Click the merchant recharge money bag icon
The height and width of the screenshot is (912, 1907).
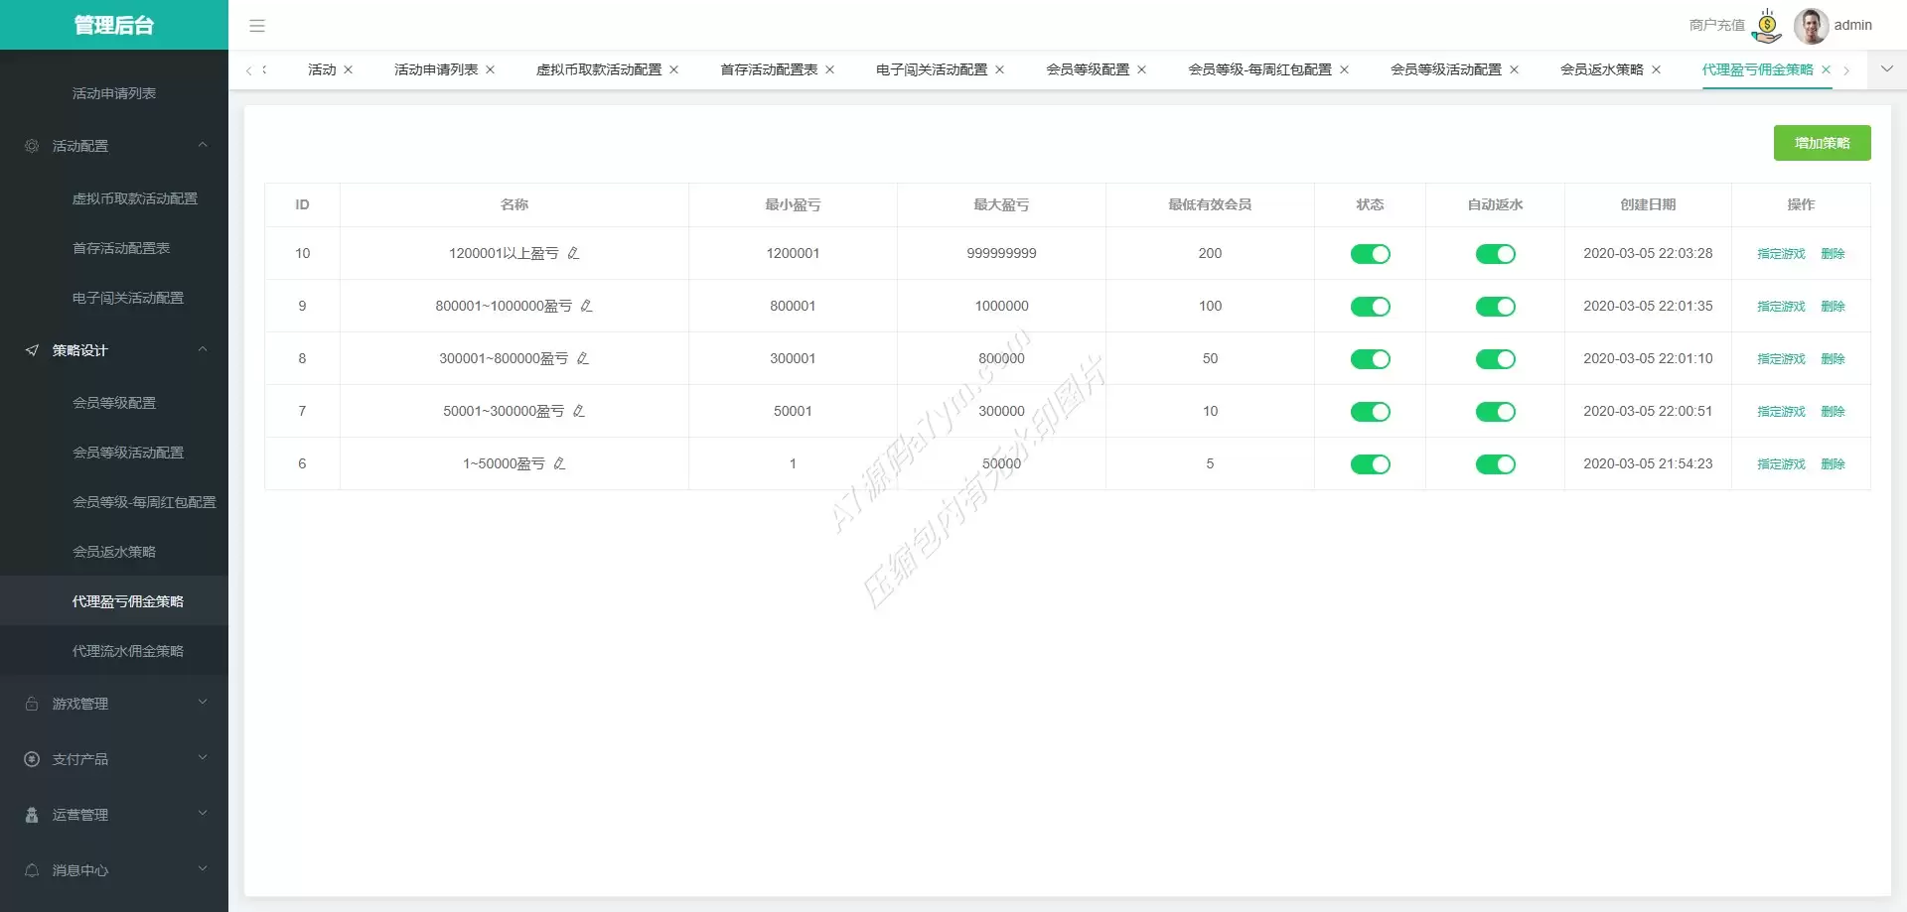(x=1767, y=26)
